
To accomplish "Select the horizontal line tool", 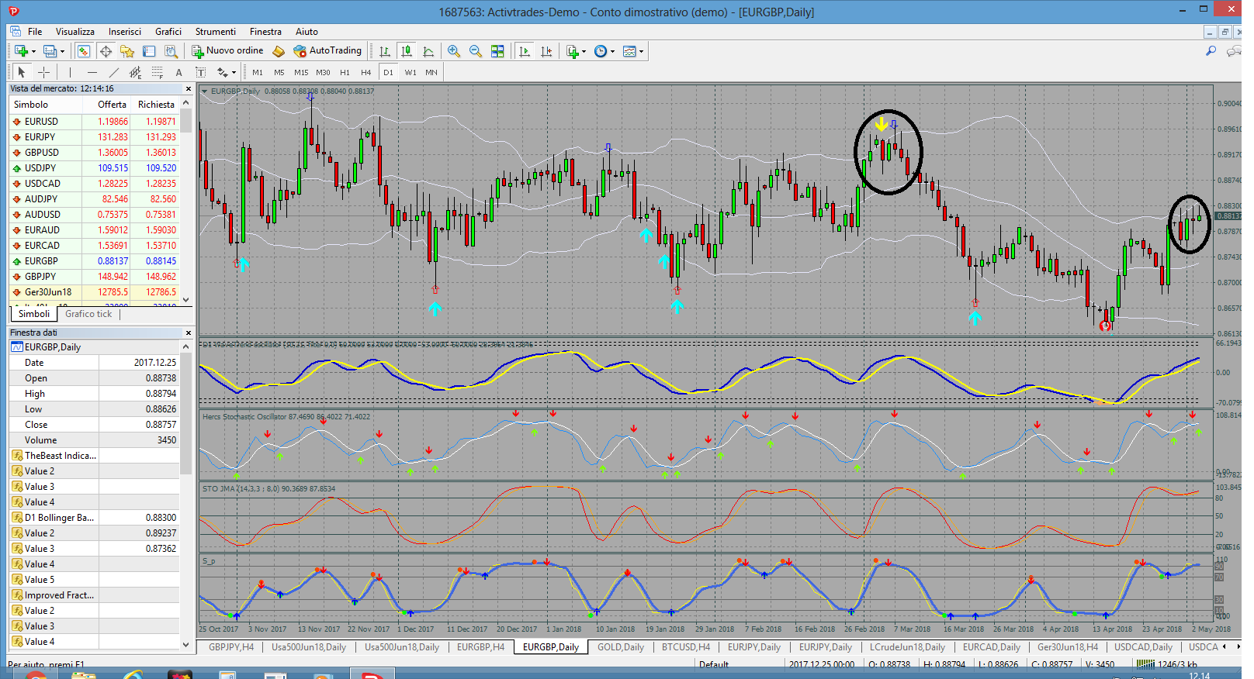I will pos(92,72).
